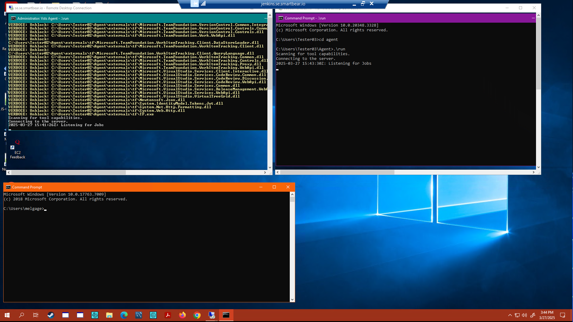Screen dimensions: 573x322
Task: Launch Adobe Acrobat Reader from the taskbar
Action: click(168, 315)
